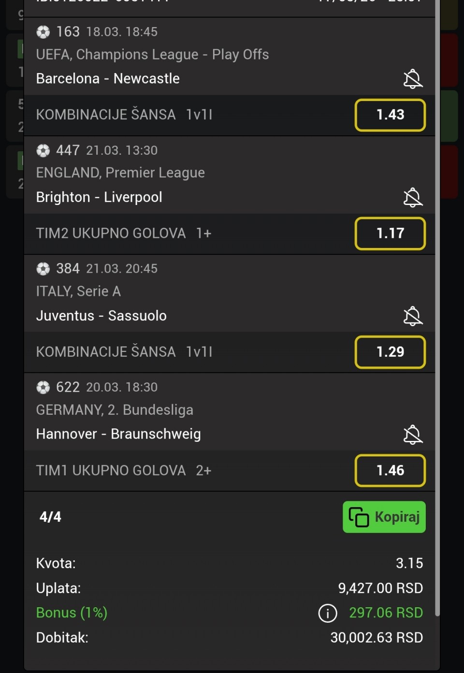Screen dimensions: 464x673
Task: Toggle notification bell for Juventus - Sassuolo
Action: click(x=413, y=316)
